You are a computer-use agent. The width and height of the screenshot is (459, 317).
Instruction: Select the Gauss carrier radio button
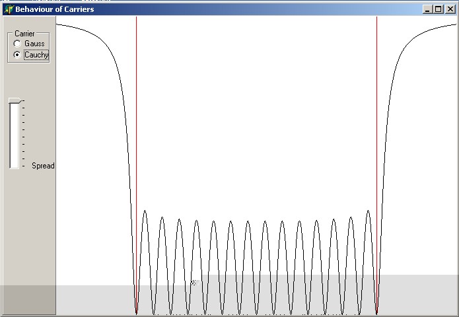pos(17,44)
